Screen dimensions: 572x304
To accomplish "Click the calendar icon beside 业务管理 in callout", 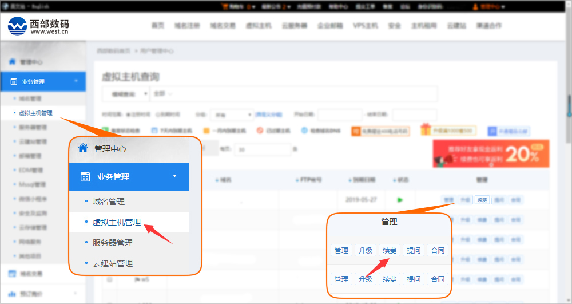I will [x=85, y=177].
